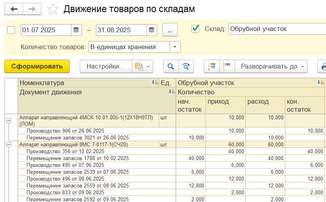
Task: Open calendar for end date 31.08.2025
Action: click(x=151, y=30)
